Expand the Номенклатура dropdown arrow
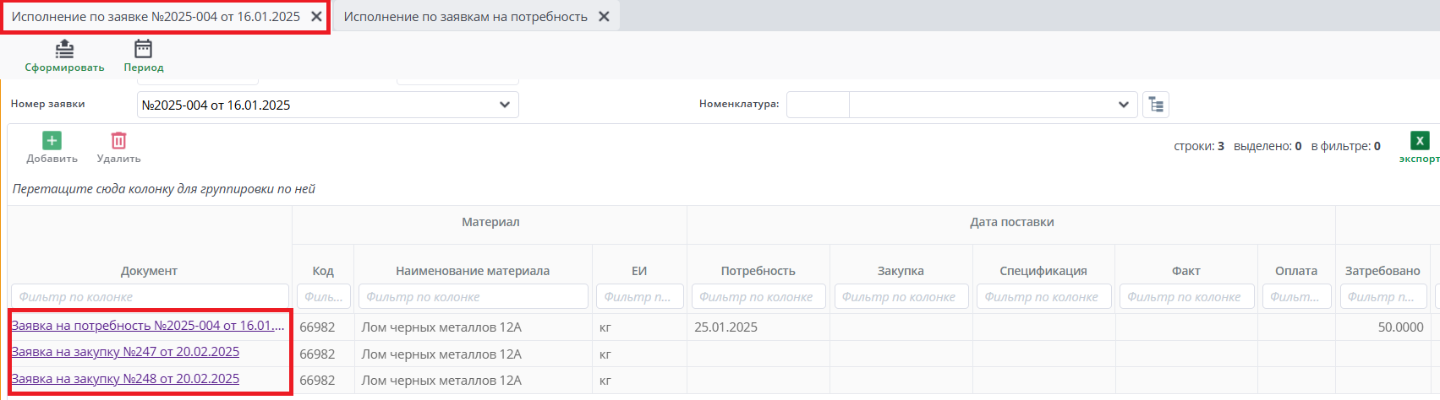This screenshot has height=400, width=1440. pos(1123,105)
